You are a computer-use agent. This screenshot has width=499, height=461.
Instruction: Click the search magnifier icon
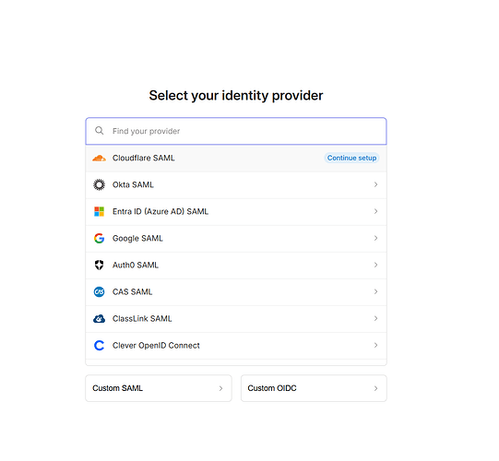coord(100,131)
